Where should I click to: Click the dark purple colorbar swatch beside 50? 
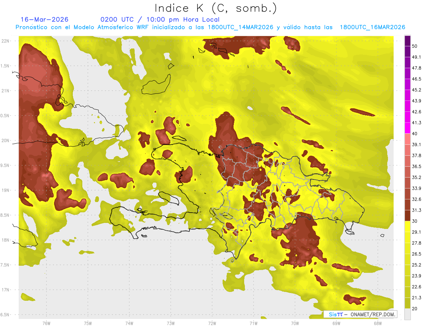[407, 41]
